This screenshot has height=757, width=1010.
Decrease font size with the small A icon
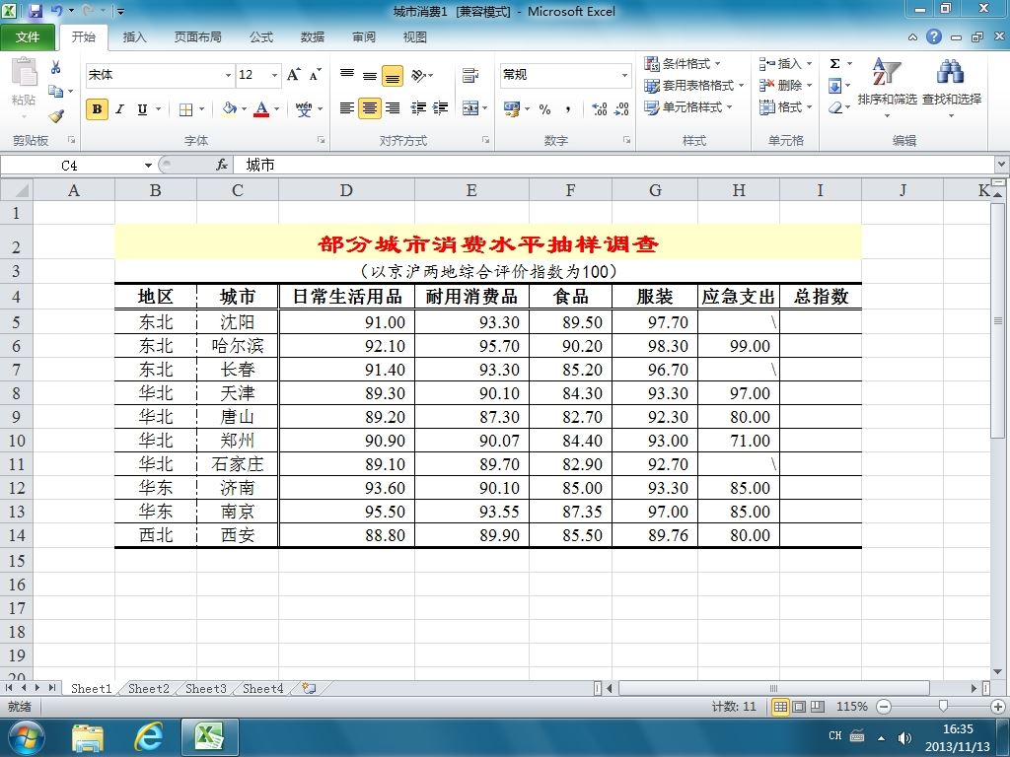[x=315, y=75]
